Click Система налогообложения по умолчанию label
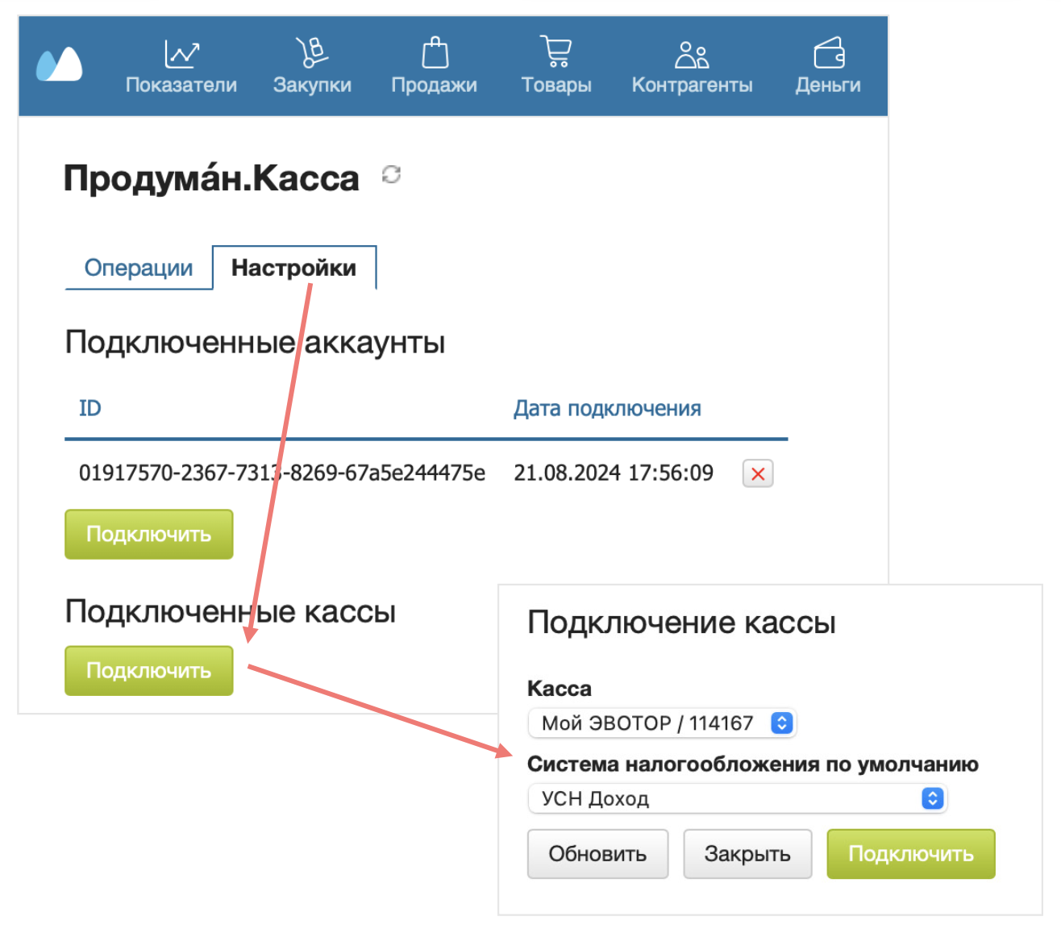Screen dimensions: 1061x929 pyautogui.click(x=753, y=764)
